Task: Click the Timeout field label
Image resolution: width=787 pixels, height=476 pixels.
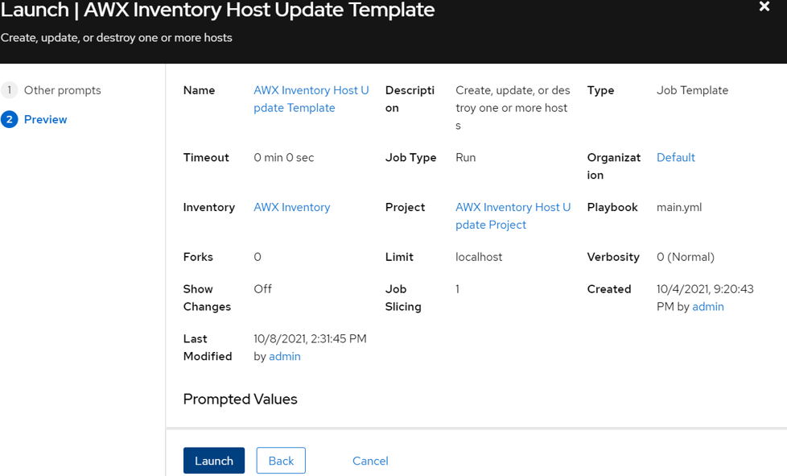Action: tap(206, 158)
